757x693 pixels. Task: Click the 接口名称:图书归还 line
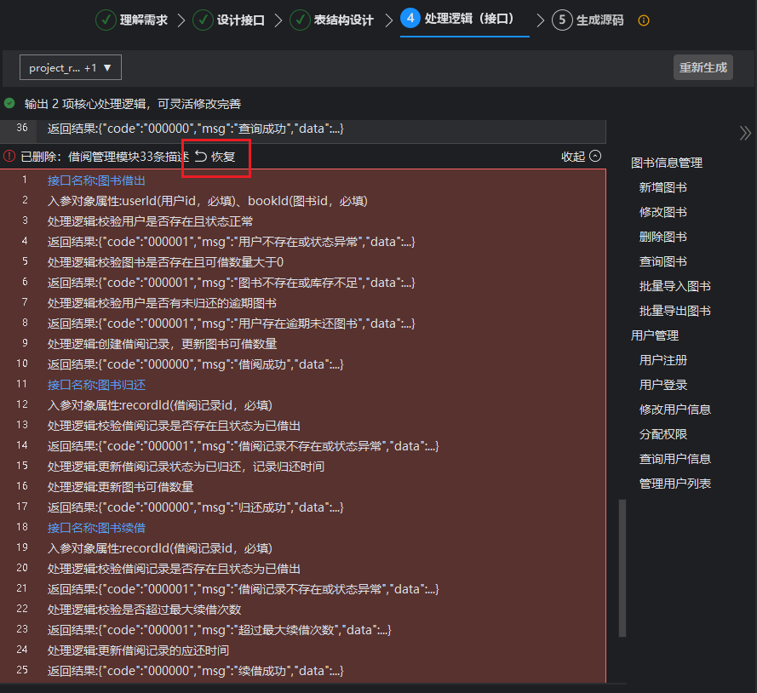click(96, 385)
